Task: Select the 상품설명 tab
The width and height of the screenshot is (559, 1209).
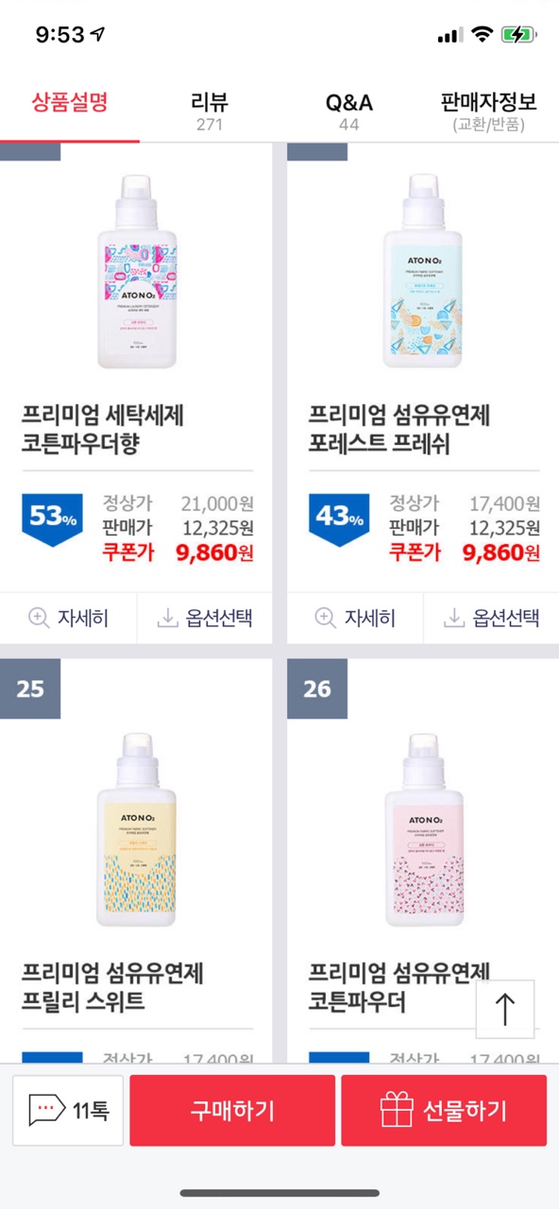Action: pos(70,102)
